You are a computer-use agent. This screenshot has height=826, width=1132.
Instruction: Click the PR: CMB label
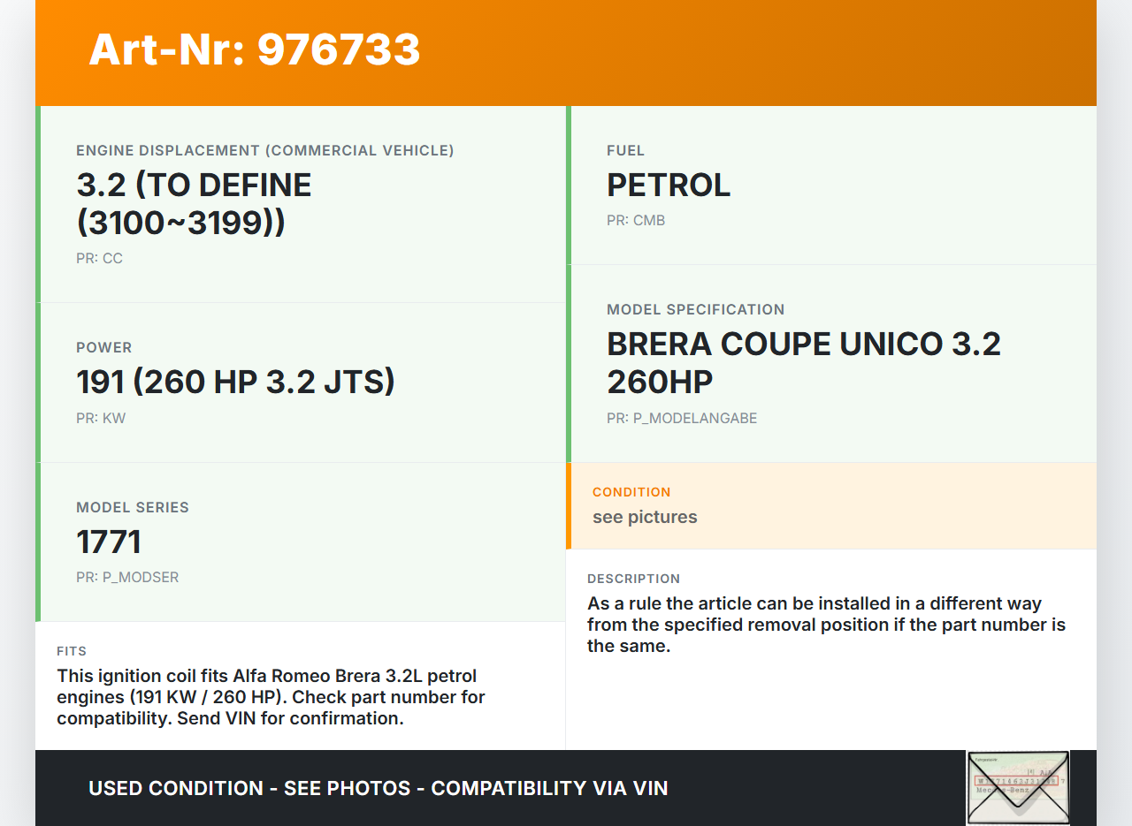pyautogui.click(x=636, y=221)
